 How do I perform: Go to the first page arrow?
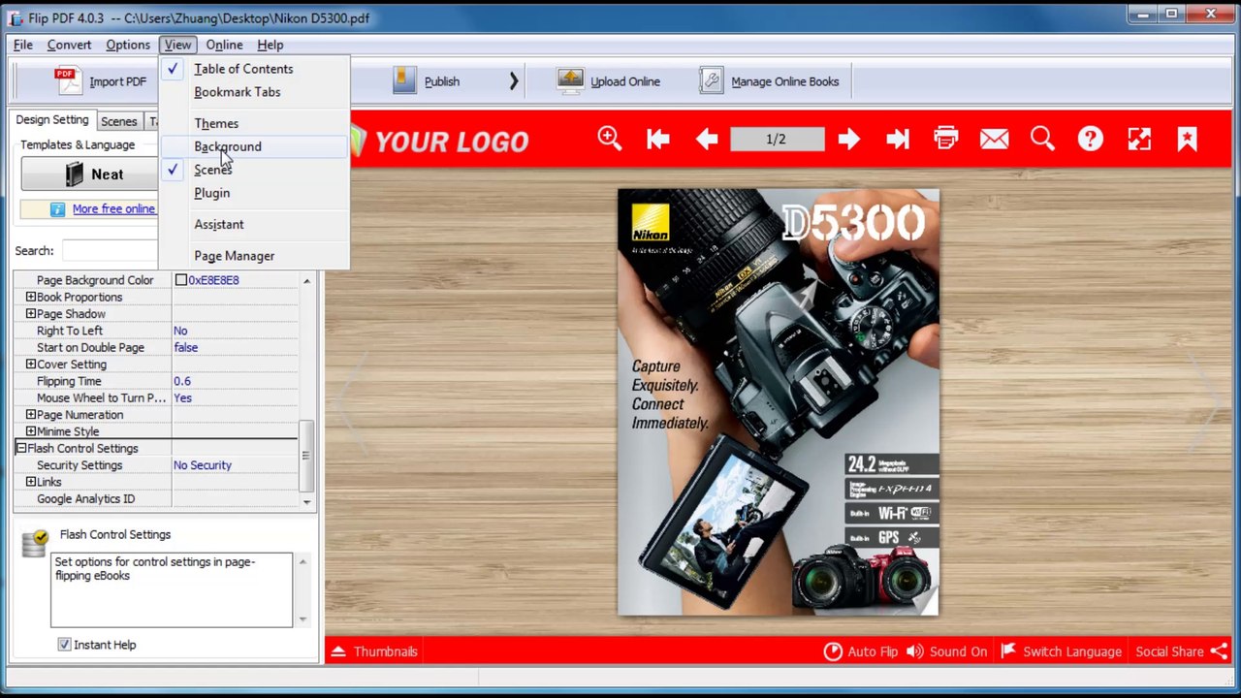click(x=658, y=140)
